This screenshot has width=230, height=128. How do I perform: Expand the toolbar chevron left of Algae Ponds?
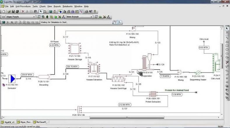pyautogui.click(x=3, y=17)
